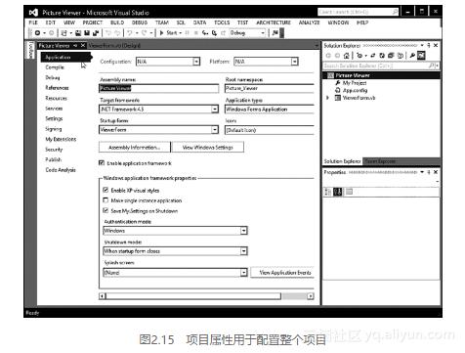Select the Signing properties page
The image size is (465, 353).
(54, 129)
